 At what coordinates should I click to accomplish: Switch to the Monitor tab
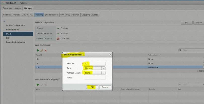click(x=18, y=8)
